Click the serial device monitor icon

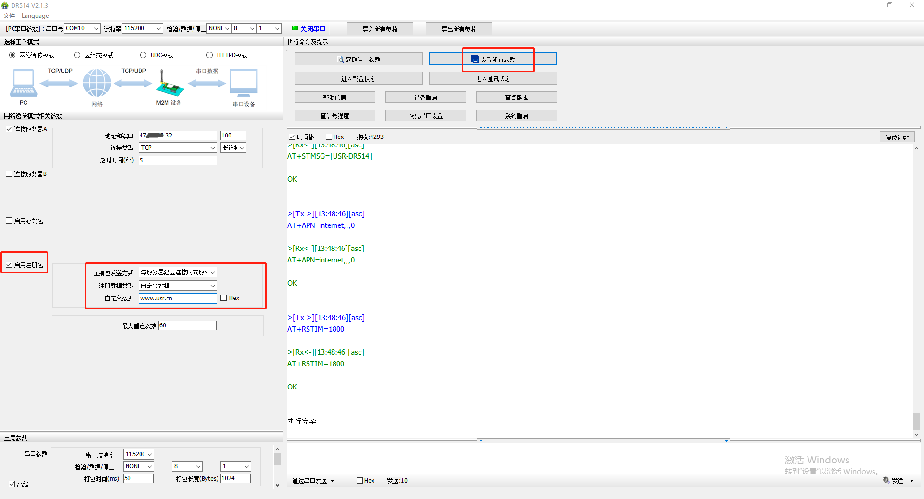click(244, 83)
